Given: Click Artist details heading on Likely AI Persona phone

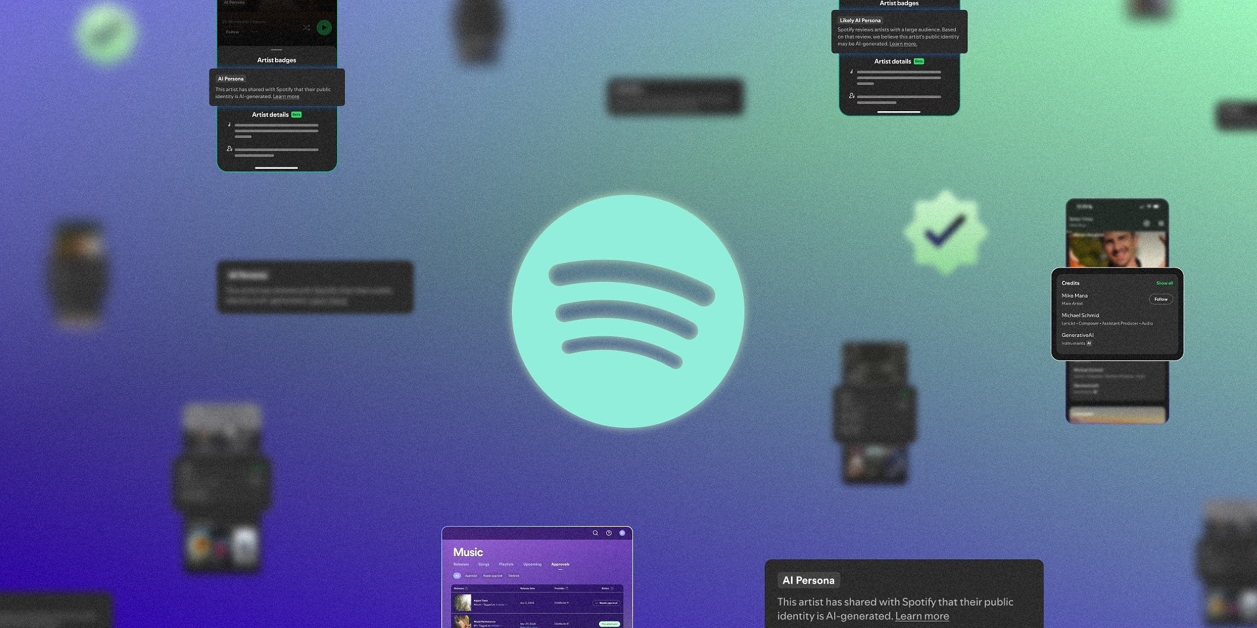Looking at the screenshot, I should [893, 61].
